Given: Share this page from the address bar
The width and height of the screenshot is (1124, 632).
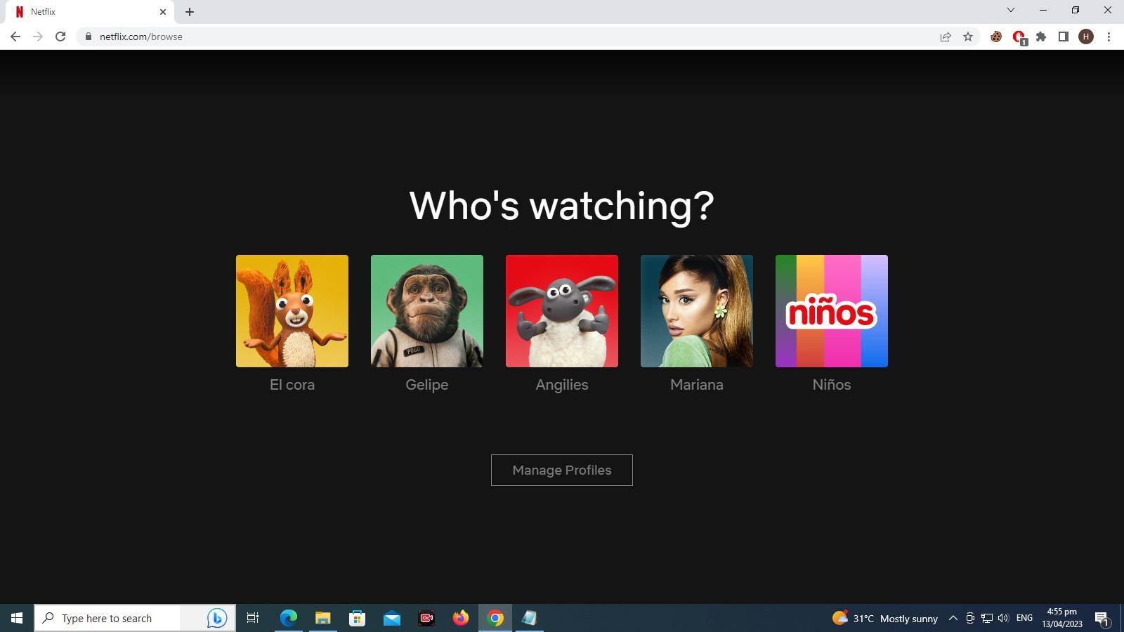Looking at the screenshot, I should (946, 37).
